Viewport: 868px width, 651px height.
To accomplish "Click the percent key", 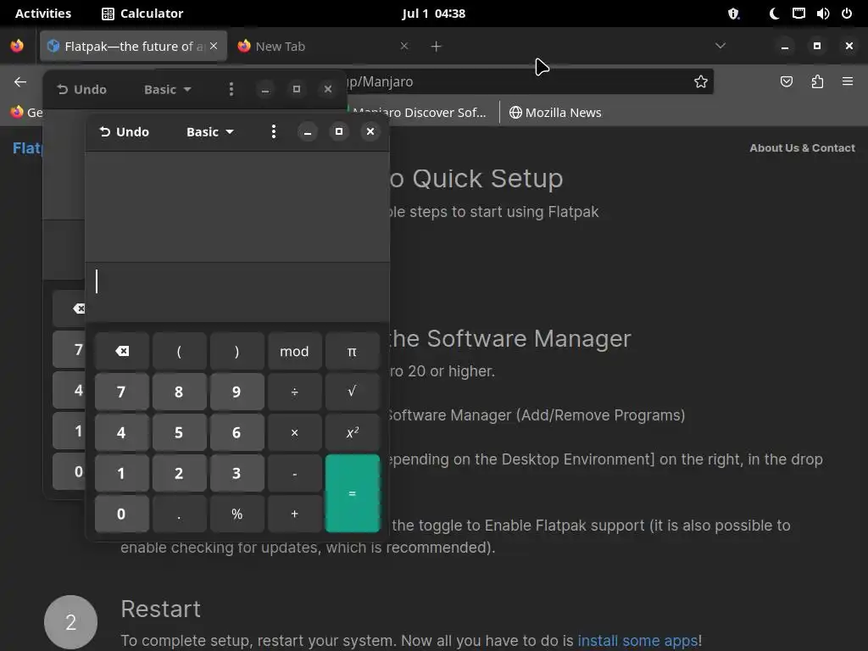I will point(237,514).
